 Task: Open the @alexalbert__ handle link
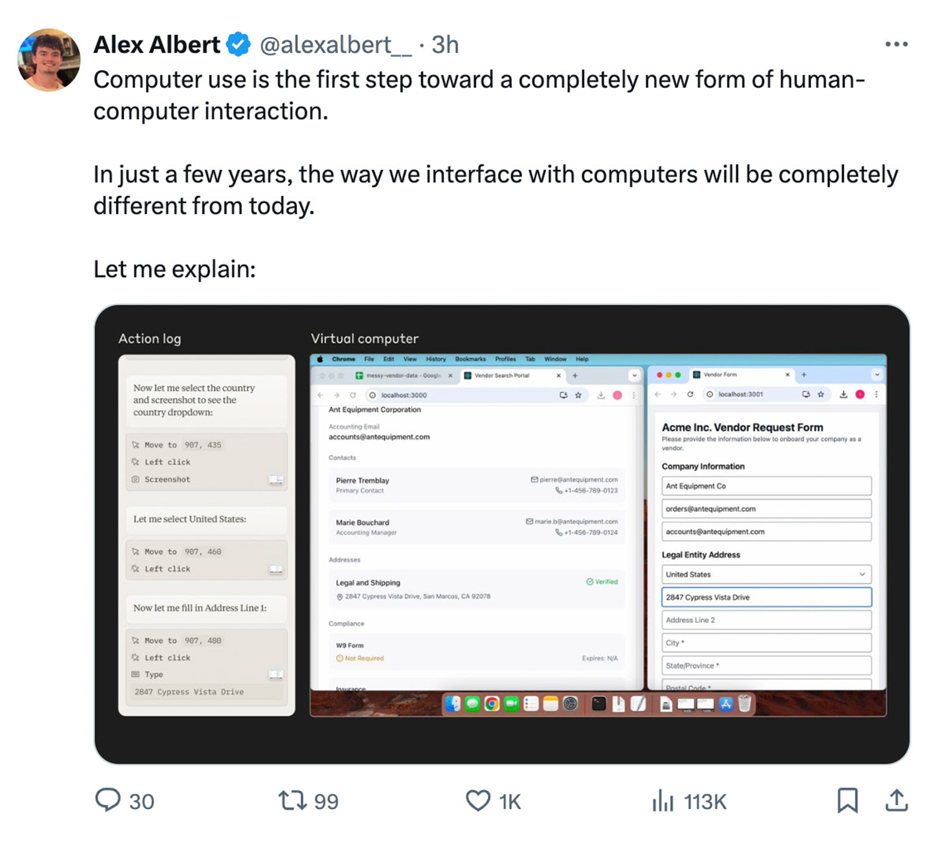point(336,45)
